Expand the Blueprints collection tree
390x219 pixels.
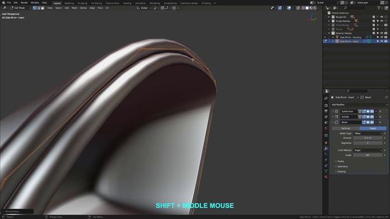(329, 17)
